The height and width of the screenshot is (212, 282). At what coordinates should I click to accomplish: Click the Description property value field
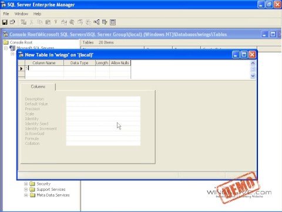click(103, 99)
